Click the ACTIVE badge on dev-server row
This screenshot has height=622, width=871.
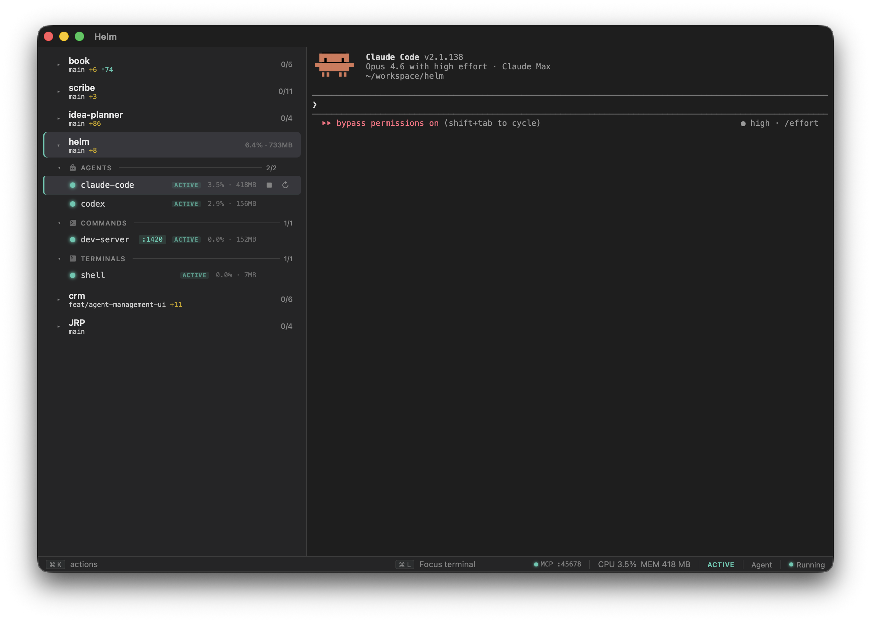[x=186, y=239]
